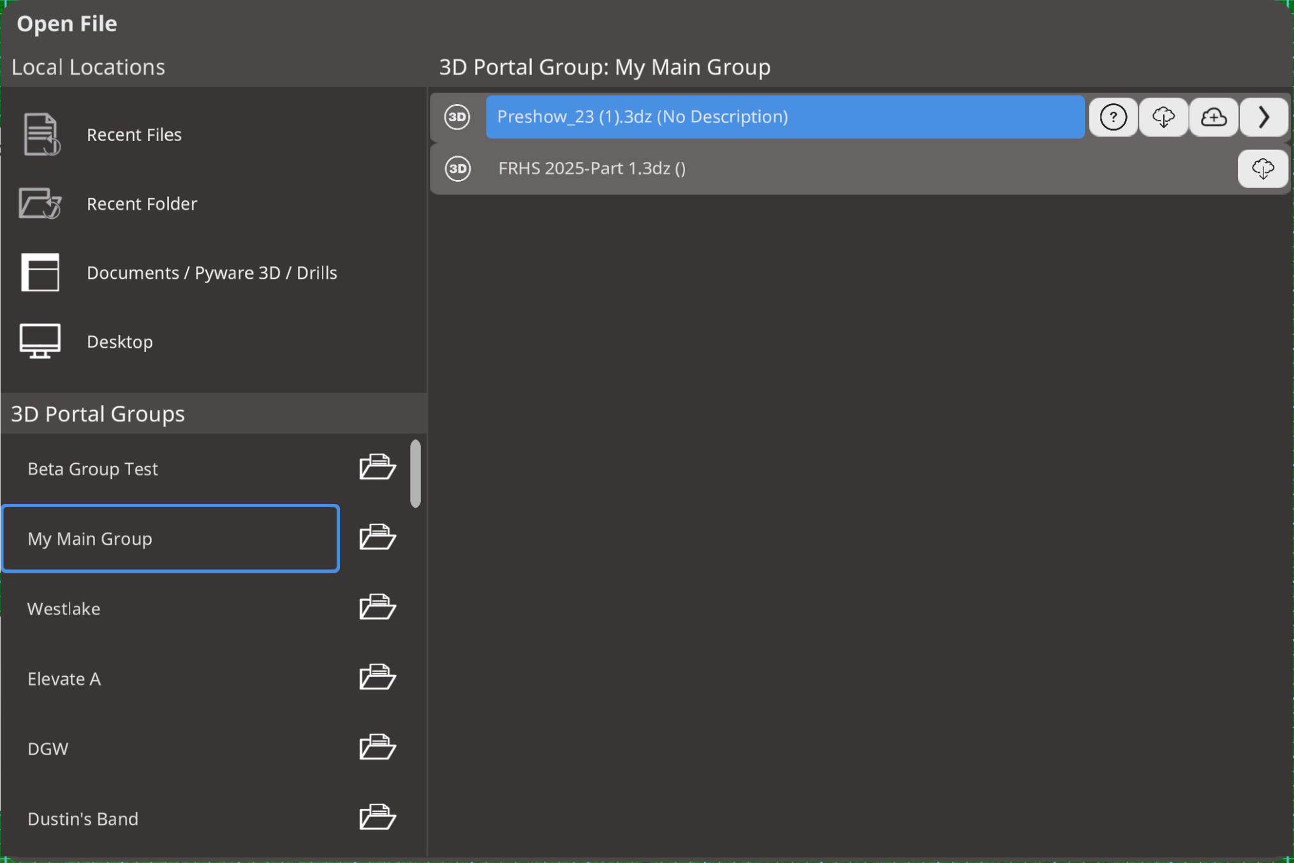Open Documents / Pyware 3D / Drills location

point(211,273)
